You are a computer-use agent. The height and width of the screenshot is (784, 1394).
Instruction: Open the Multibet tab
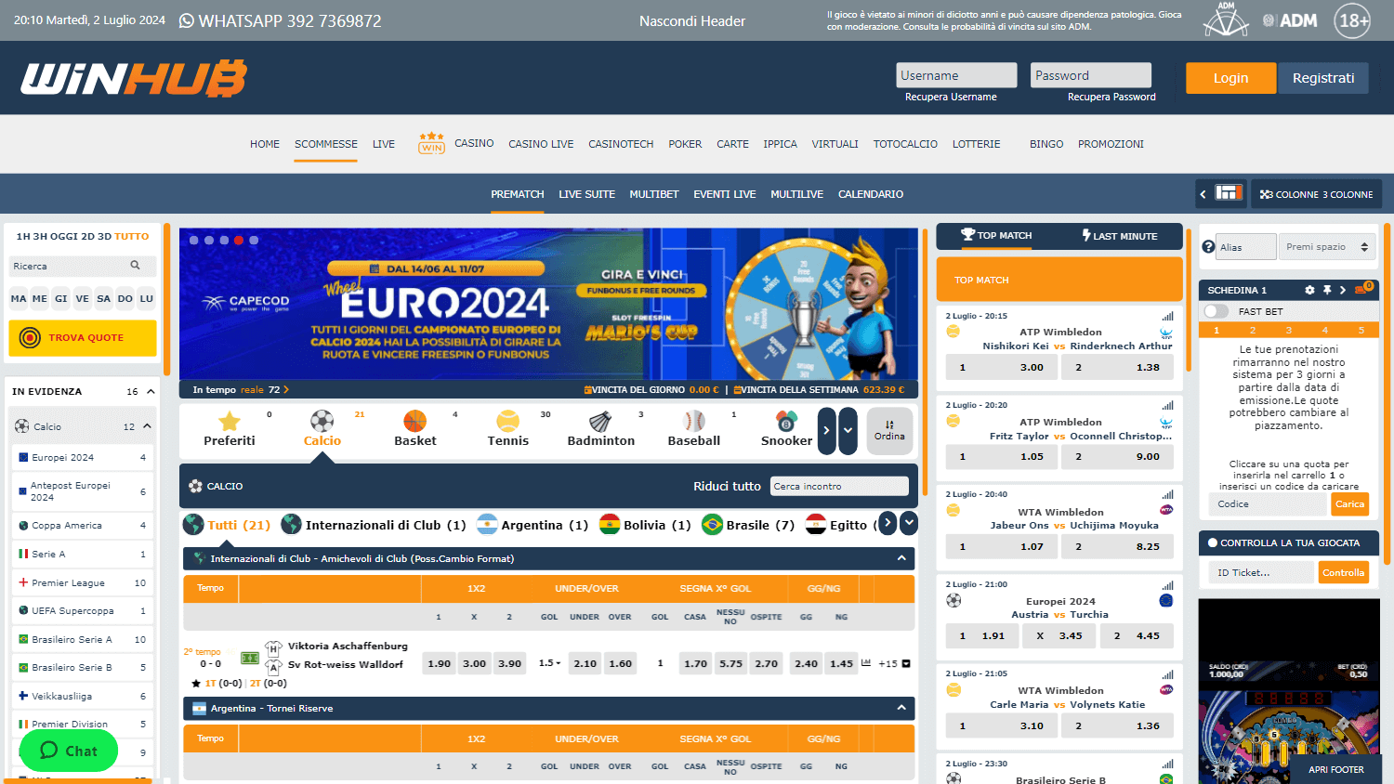coord(654,194)
